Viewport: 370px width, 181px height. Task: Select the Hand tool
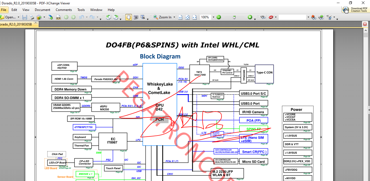coord(128,17)
